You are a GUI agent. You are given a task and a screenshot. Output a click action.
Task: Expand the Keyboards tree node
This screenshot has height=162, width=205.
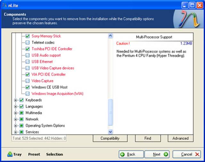(x=15, y=100)
